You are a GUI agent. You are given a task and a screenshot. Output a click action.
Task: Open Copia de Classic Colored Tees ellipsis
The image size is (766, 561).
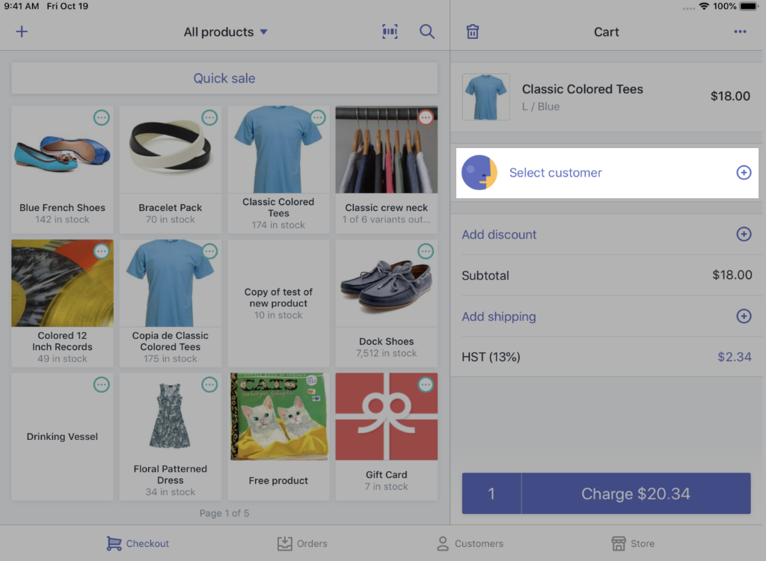(x=209, y=251)
